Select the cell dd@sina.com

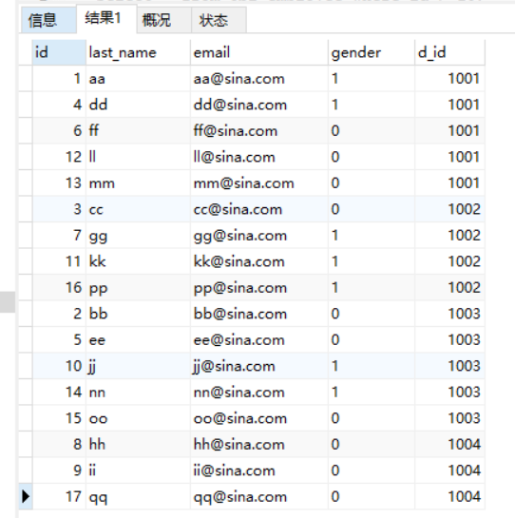[259, 105]
